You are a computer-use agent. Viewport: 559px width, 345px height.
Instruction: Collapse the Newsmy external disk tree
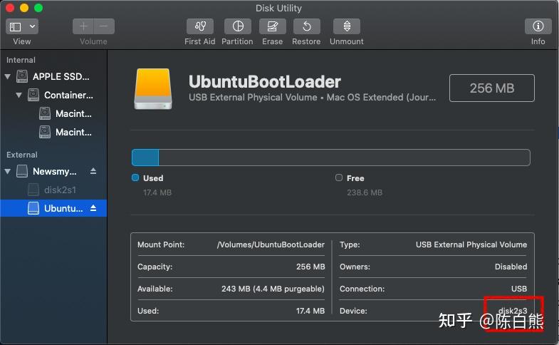click(8, 171)
